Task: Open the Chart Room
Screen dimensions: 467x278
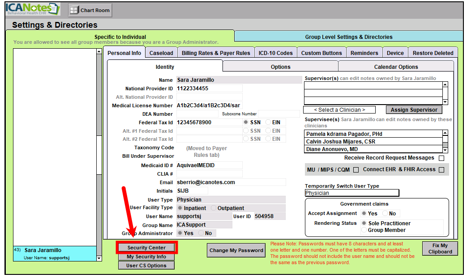Action: pyautogui.click(x=90, y=10)
